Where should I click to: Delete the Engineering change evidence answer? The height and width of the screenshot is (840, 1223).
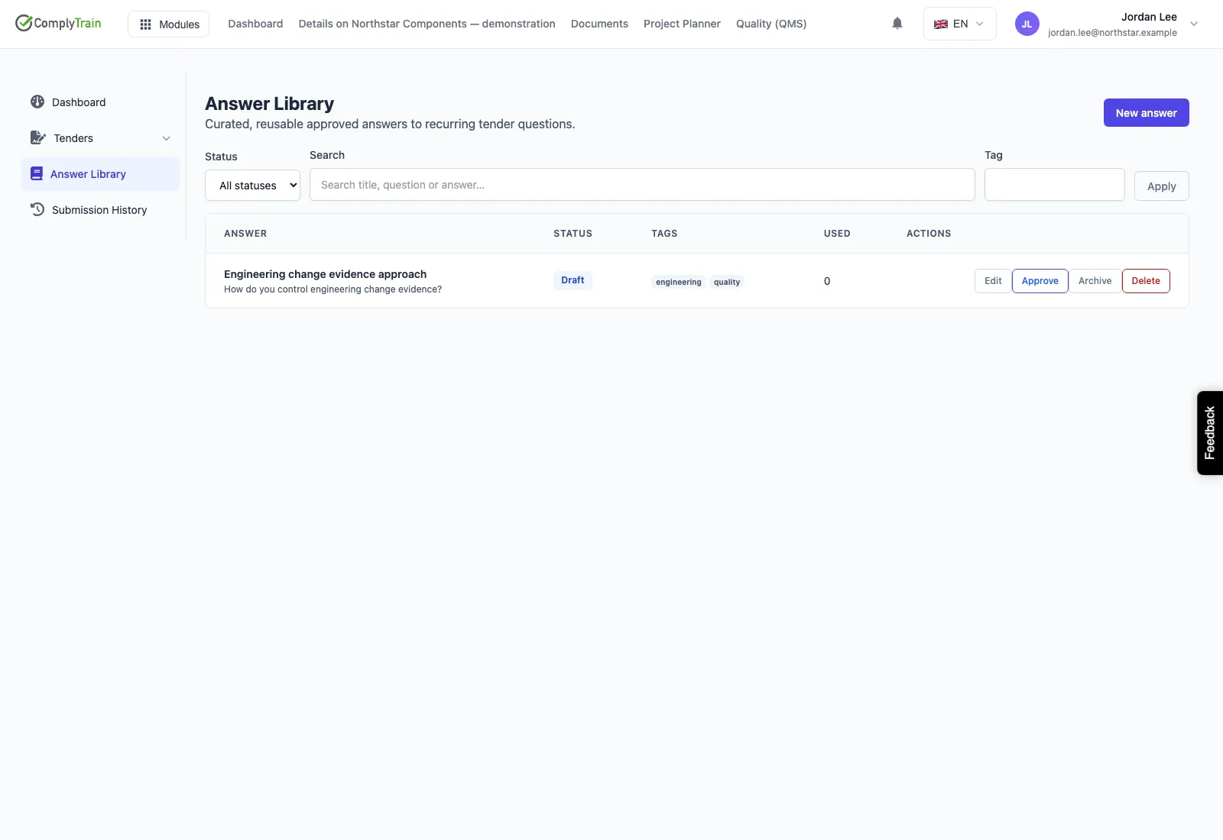pos(1146,281)
